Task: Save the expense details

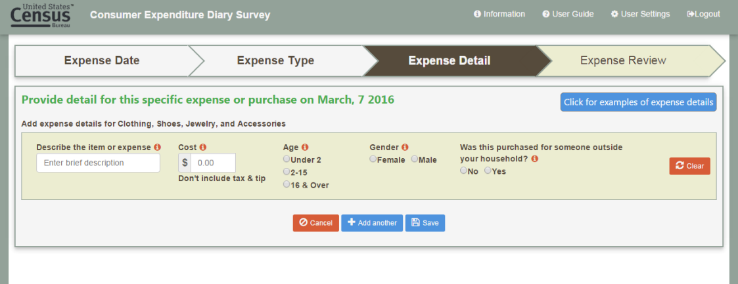Action: pyautogui.click(x=425, y=223)
